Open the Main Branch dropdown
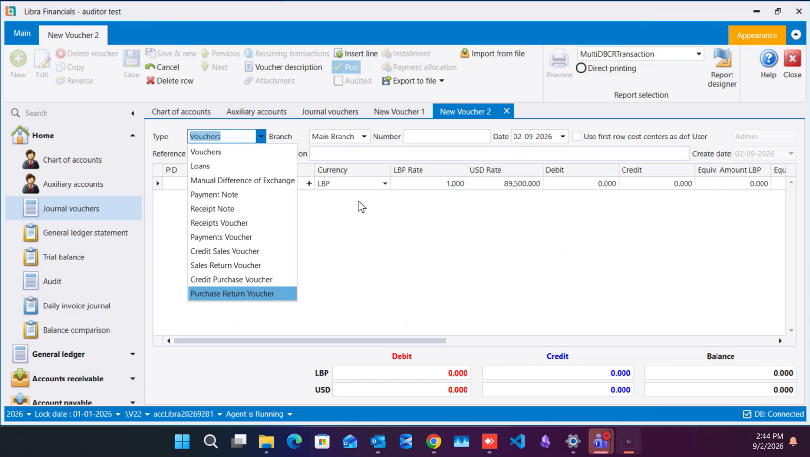Image resolution: width=810 pixels, height=457 pixels. (364, 137)
